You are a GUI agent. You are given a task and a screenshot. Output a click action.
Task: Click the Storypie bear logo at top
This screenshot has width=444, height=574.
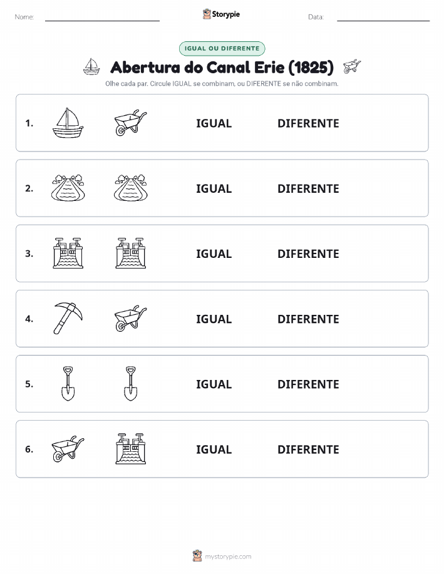pyautogui.click(x=207, y=14)
